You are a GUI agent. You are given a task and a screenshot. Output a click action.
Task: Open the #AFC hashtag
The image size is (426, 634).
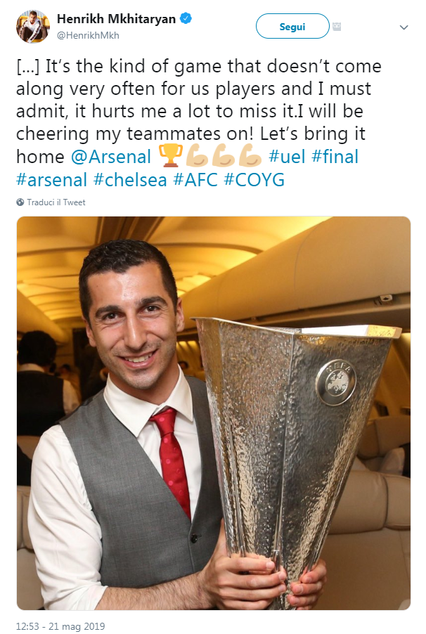click(195, 179)
